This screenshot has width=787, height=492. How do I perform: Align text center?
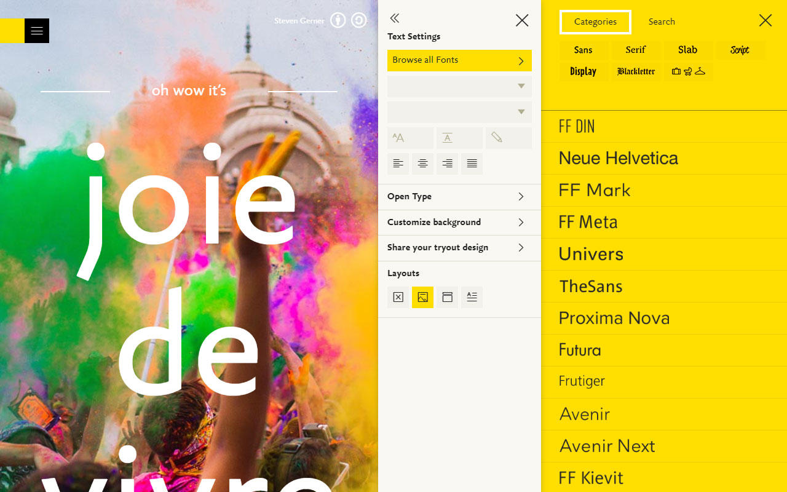pos(422,164)
